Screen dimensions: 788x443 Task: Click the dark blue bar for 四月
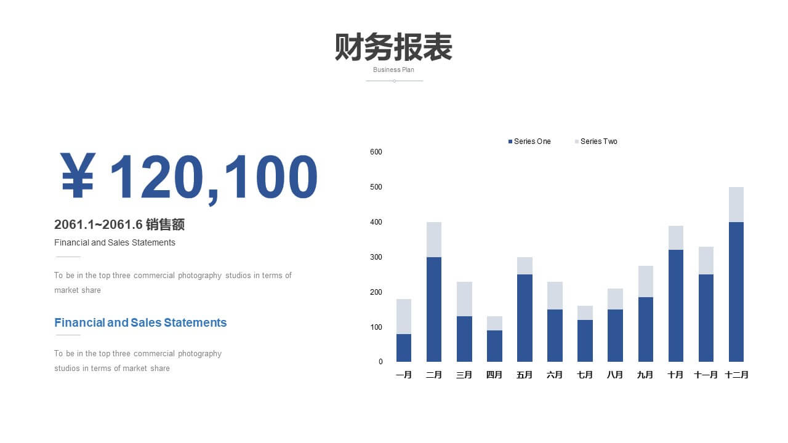point(494,346)
